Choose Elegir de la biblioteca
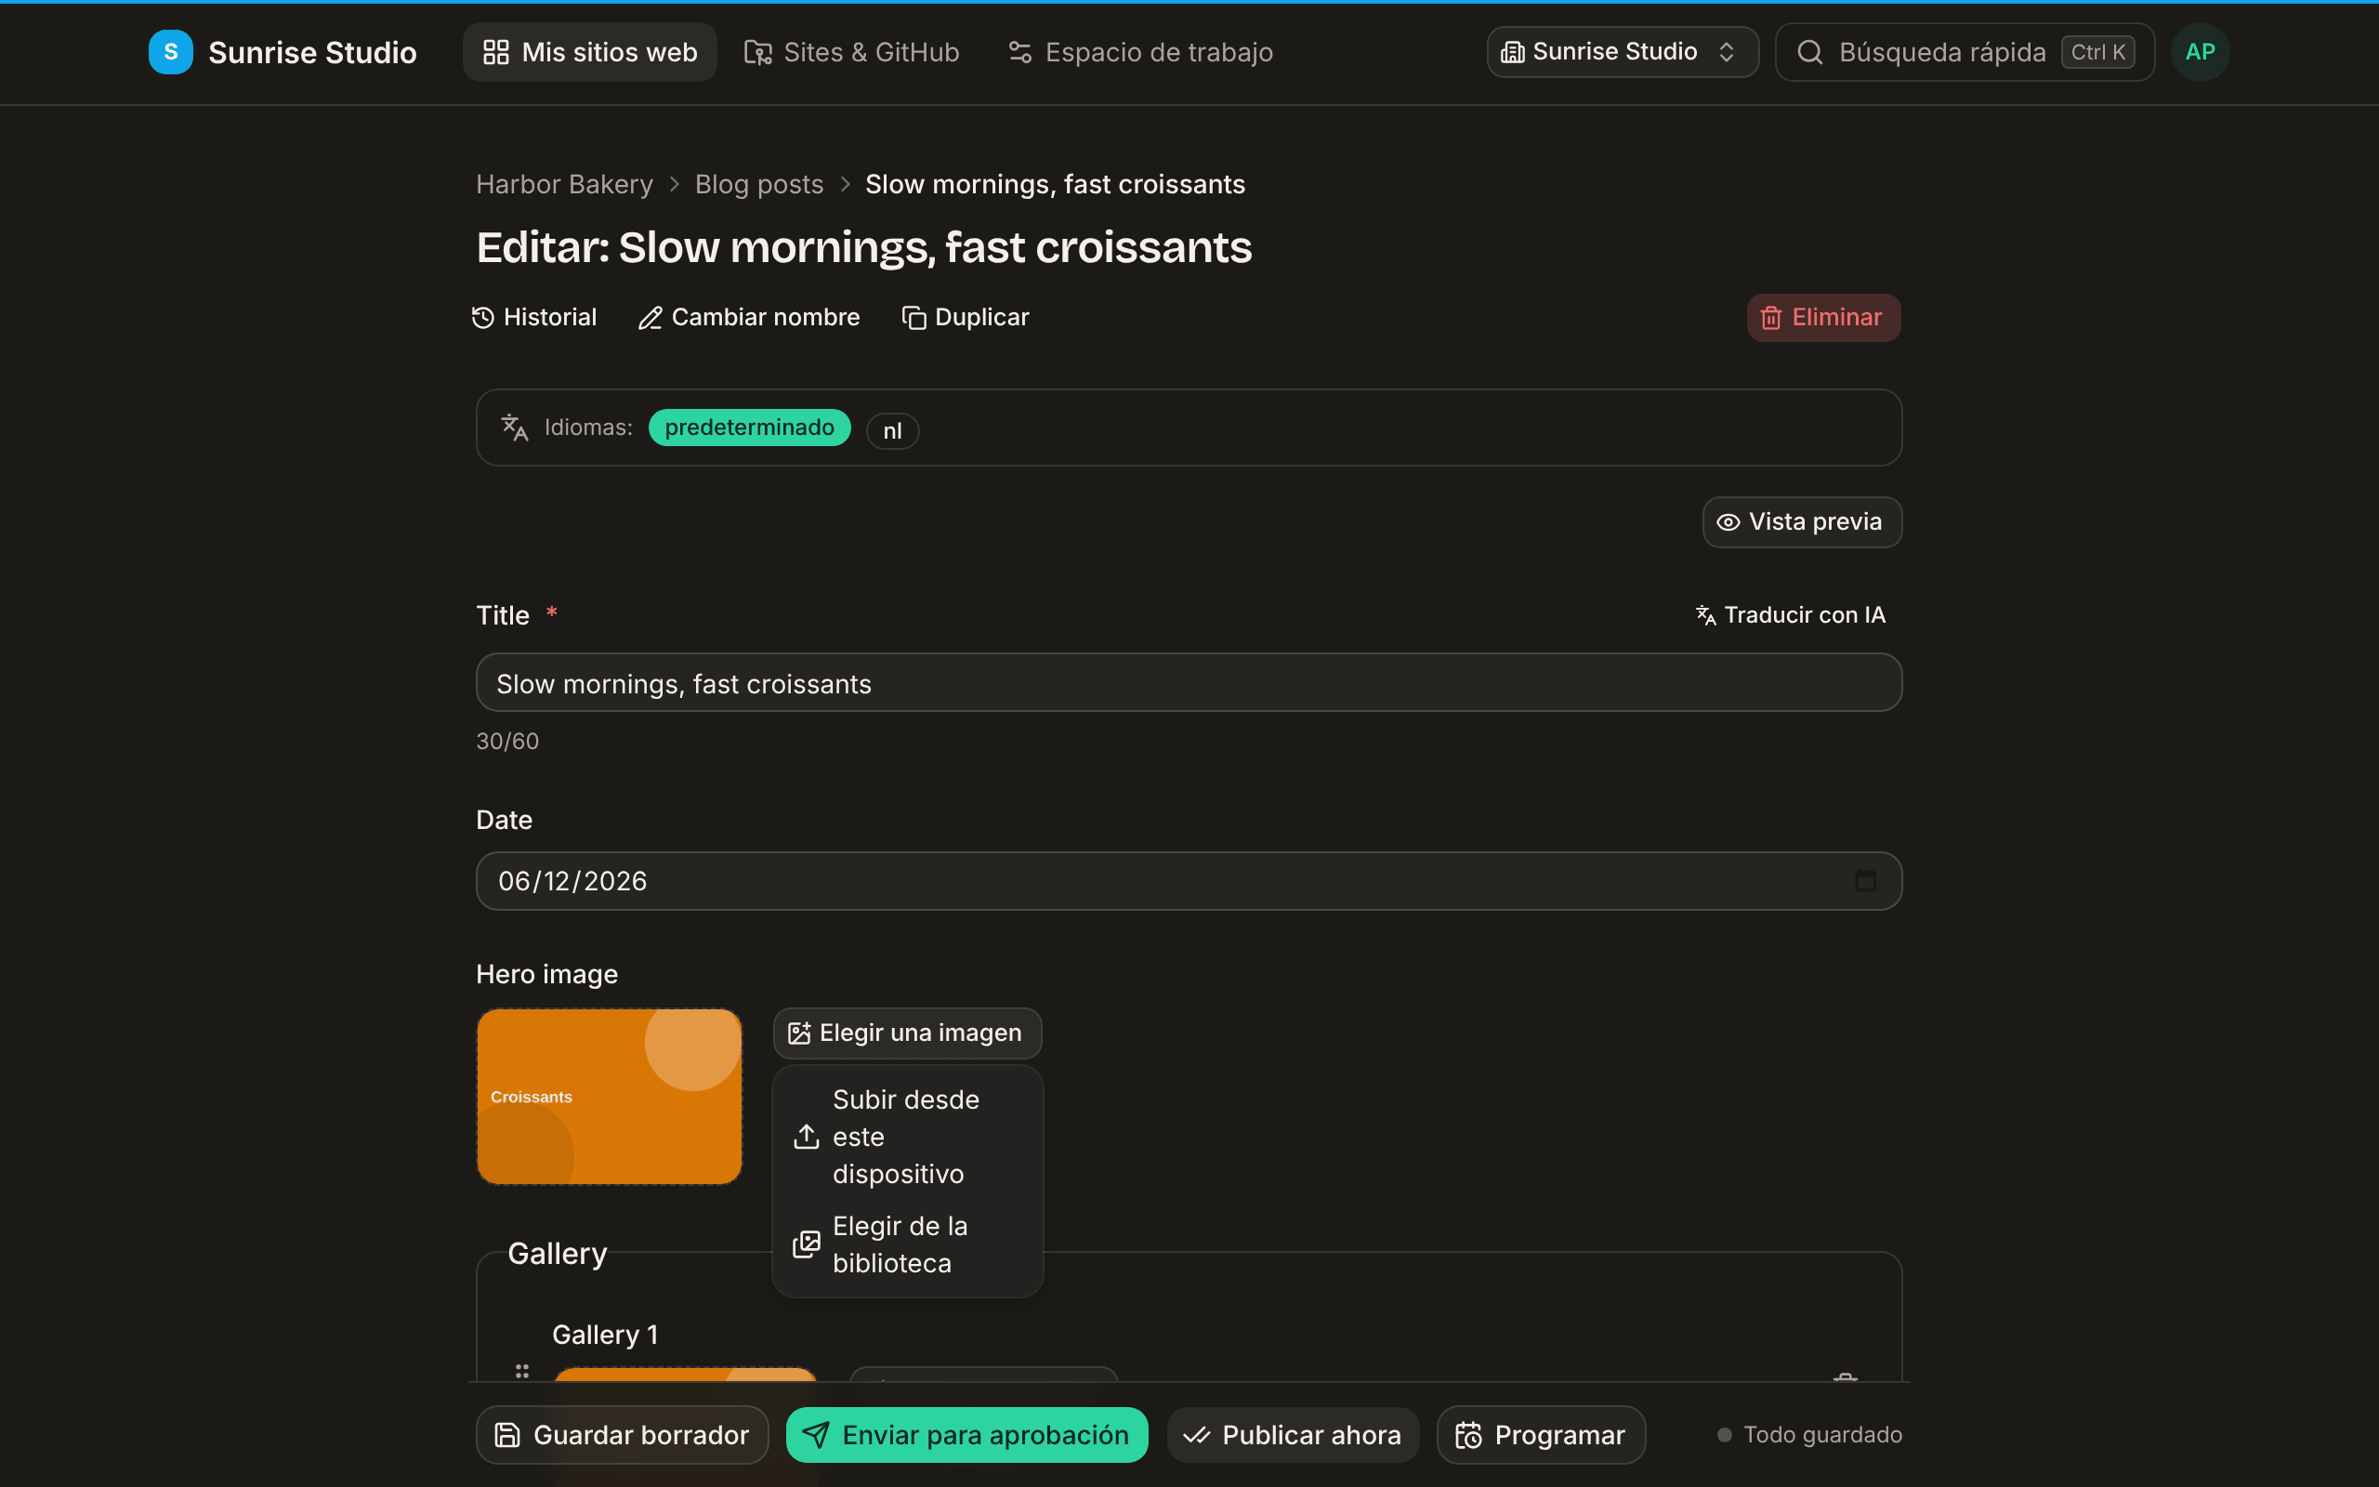The image size is (2379, 1487). 906,1245
